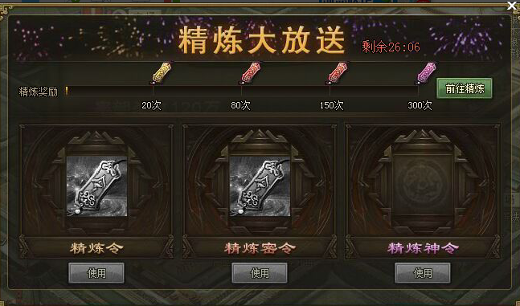Click the 精炼令 name label
This screenshot has height=306, width=520.
pos(96,247)
